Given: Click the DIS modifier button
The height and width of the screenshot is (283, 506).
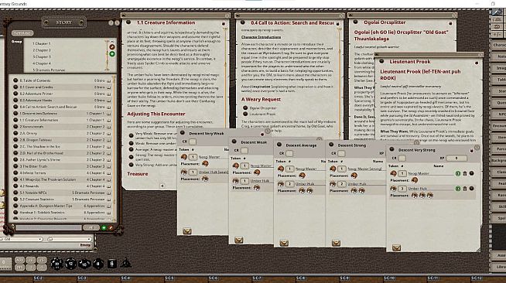Looking at the screenshot, I should [x=19, y=268].
